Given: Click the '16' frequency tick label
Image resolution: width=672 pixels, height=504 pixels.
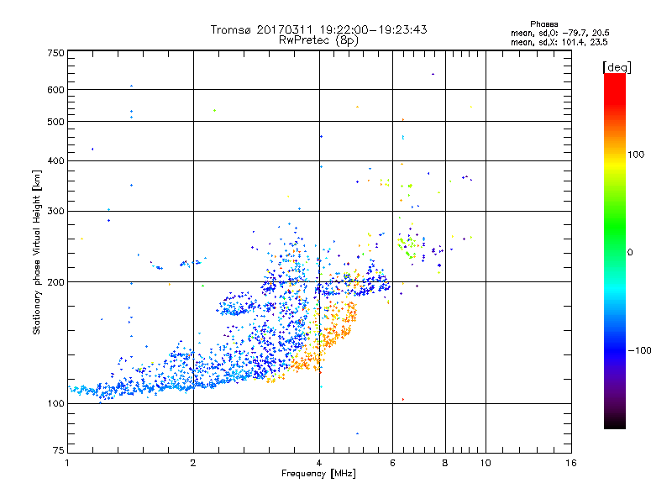Looking at the screenshot, I should point(571,463).
